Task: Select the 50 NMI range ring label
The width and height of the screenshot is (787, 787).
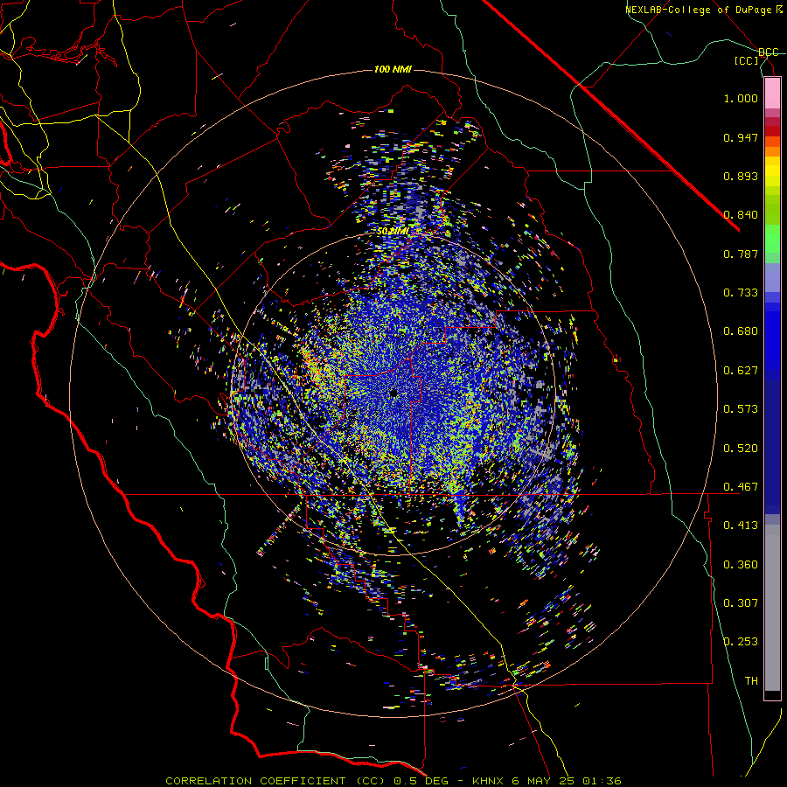Action: pyautogui.click(x=393, y=232)
